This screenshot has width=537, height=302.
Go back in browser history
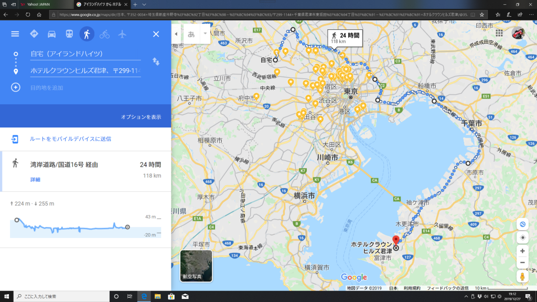(6, 15)
